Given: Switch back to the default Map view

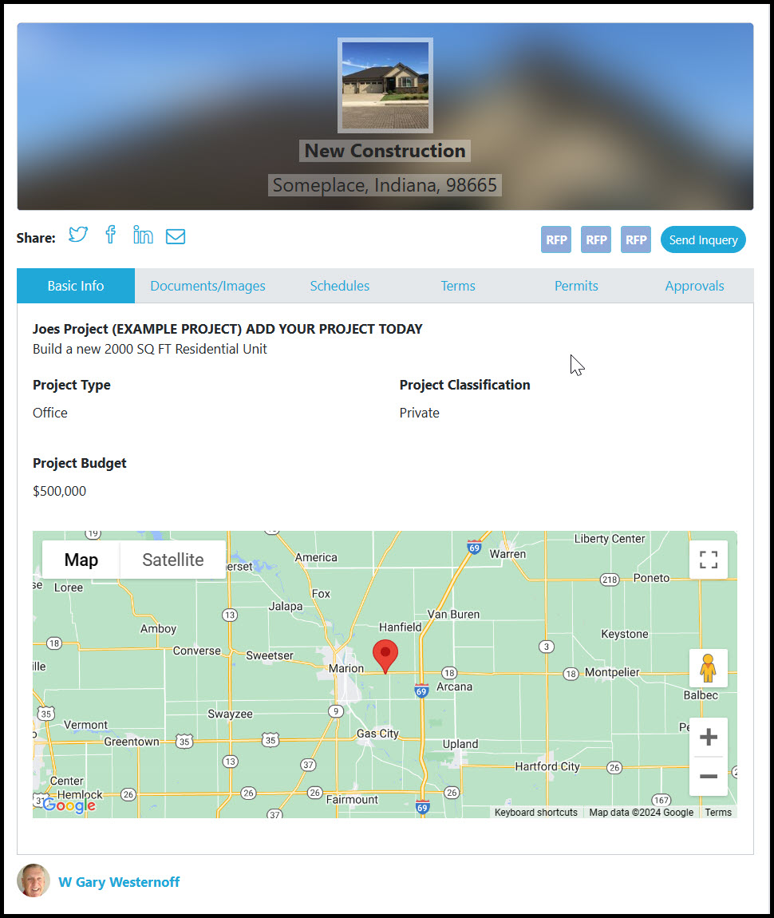Looking at the screenshot, I should (x=81, y=560).
